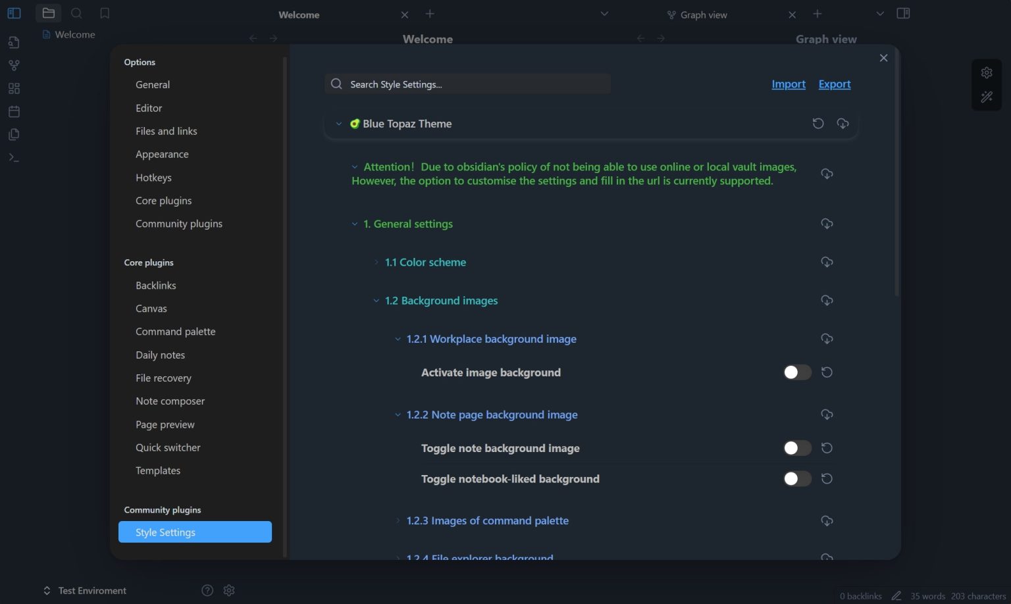Select the graph filter wand icon

click(x=987, y=96)
